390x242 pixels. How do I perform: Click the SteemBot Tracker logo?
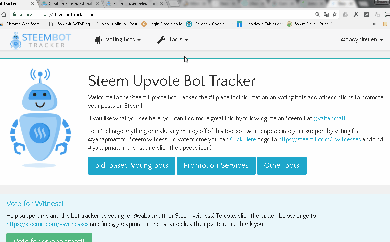point(40,40)
